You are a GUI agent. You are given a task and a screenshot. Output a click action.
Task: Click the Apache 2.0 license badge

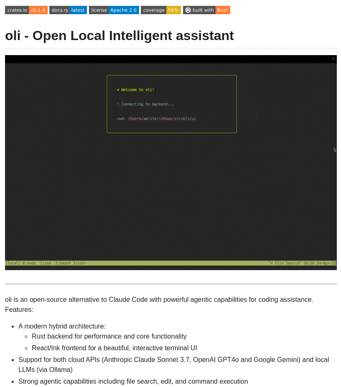114,10
